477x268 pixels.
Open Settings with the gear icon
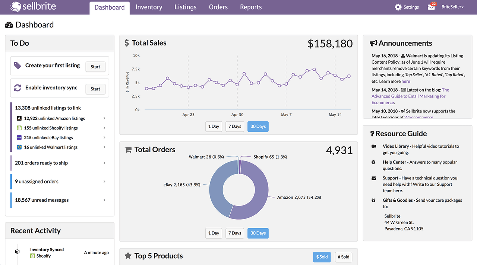point(398,7)
